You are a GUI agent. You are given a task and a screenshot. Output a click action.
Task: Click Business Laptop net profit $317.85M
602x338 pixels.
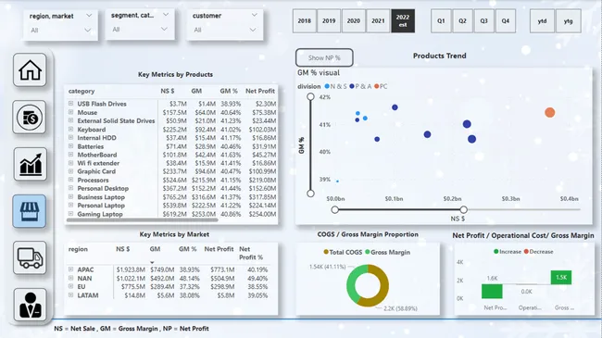tap(262, 197)
